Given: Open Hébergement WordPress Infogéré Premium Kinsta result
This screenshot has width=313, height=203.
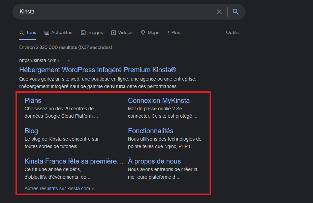Looking at the screenshot, I should click(98, 70).
